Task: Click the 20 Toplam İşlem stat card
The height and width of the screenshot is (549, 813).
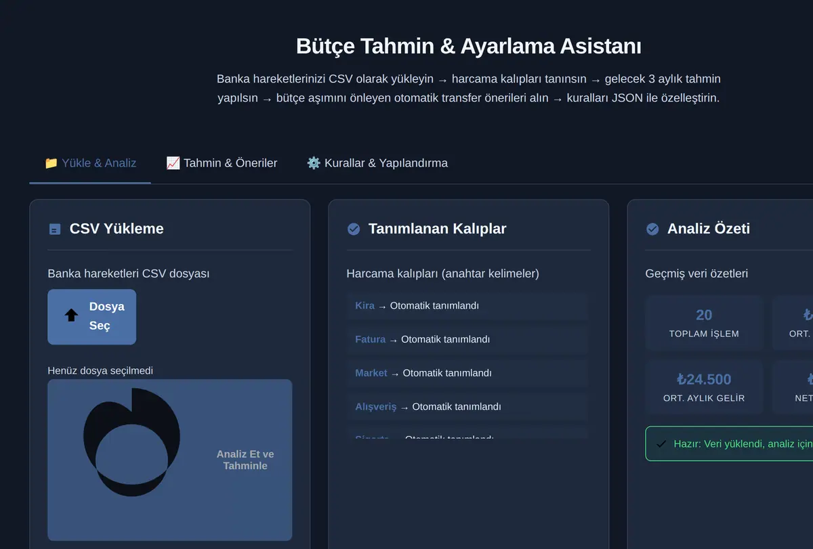Action: click(704, 323)
